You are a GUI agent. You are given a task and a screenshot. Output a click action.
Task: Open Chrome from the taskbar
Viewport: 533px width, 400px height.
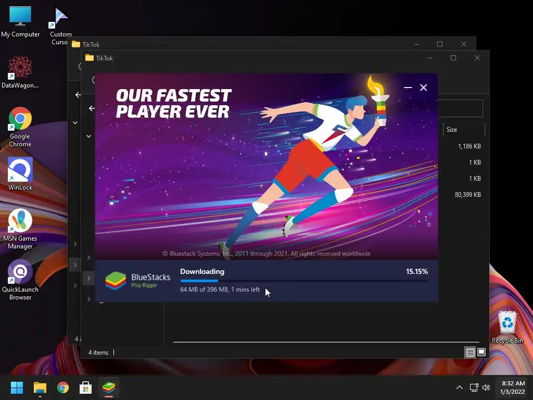tap(63, 387)
